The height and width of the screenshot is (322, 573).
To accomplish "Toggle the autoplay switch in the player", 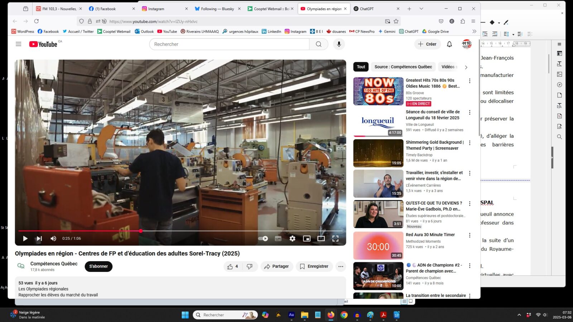I will (x=263, y=239).
